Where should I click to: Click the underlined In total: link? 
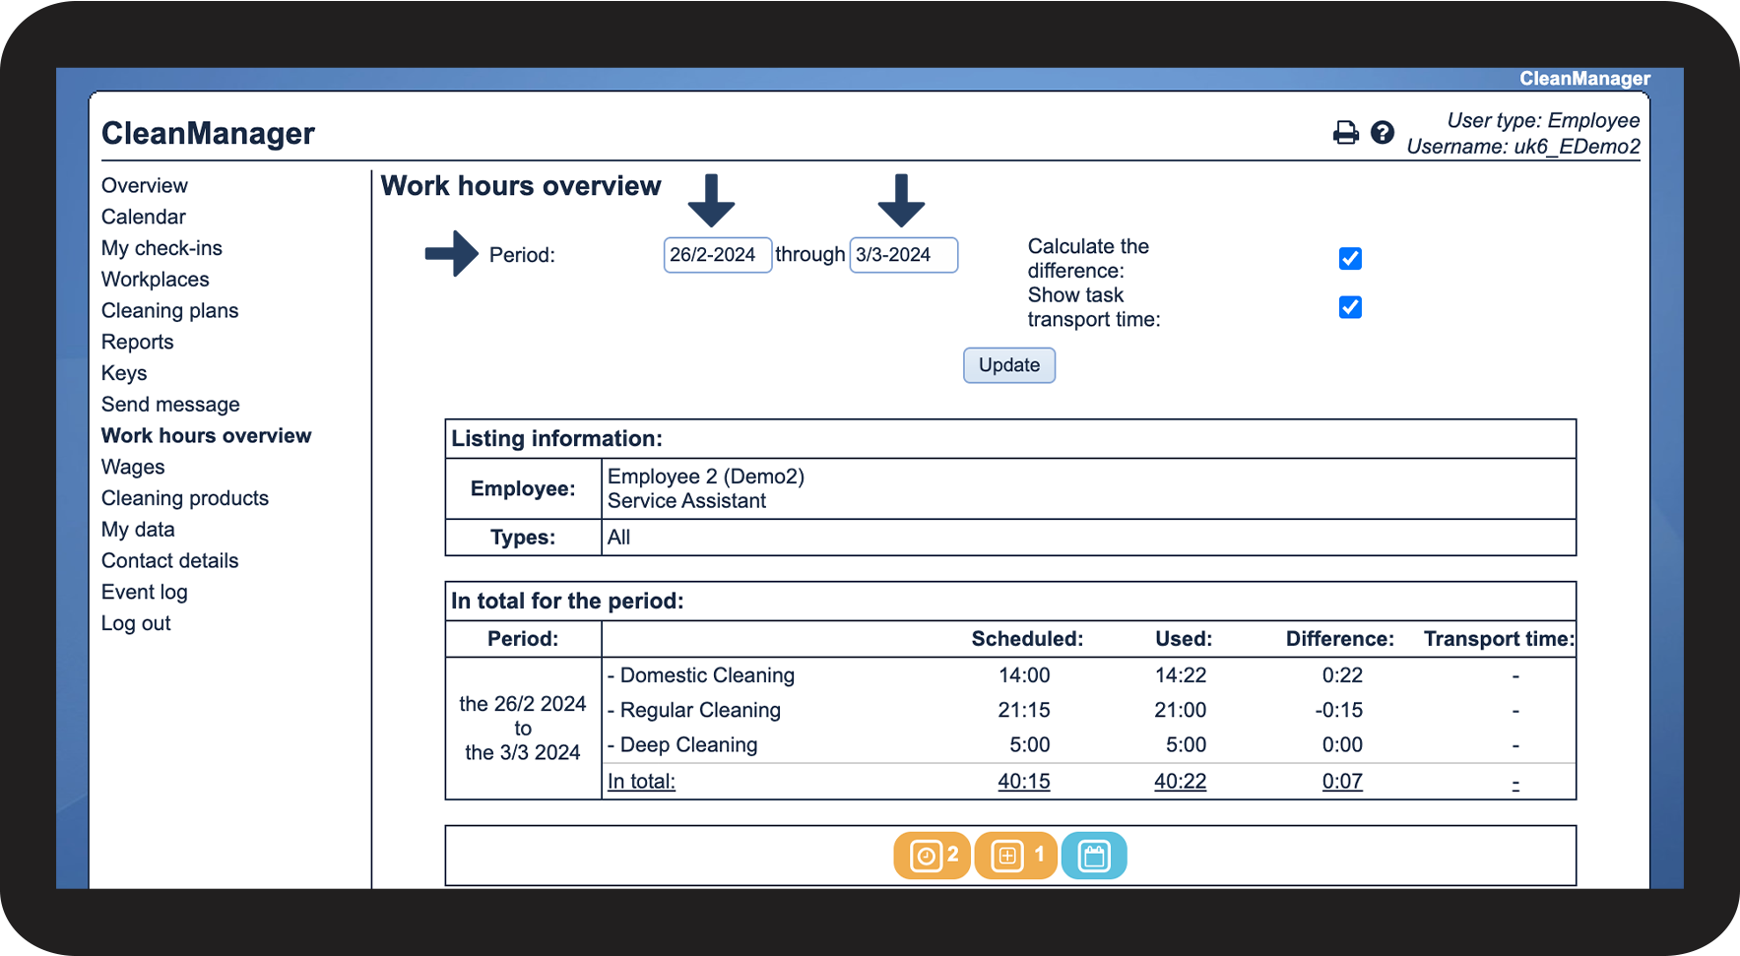(641, 782)
